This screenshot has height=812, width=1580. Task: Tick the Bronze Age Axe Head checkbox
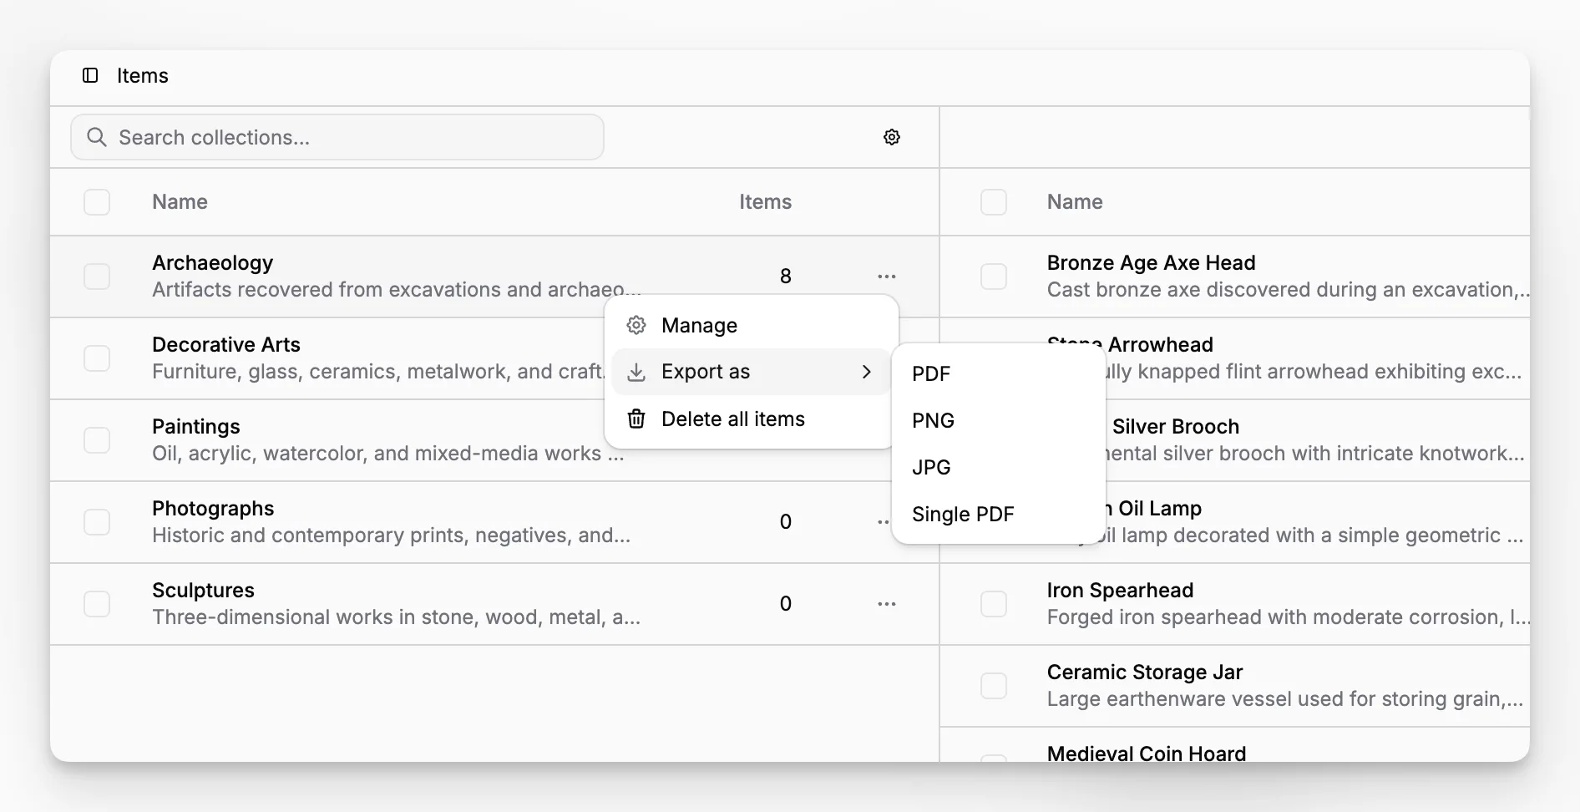click(x=994, y=277)
